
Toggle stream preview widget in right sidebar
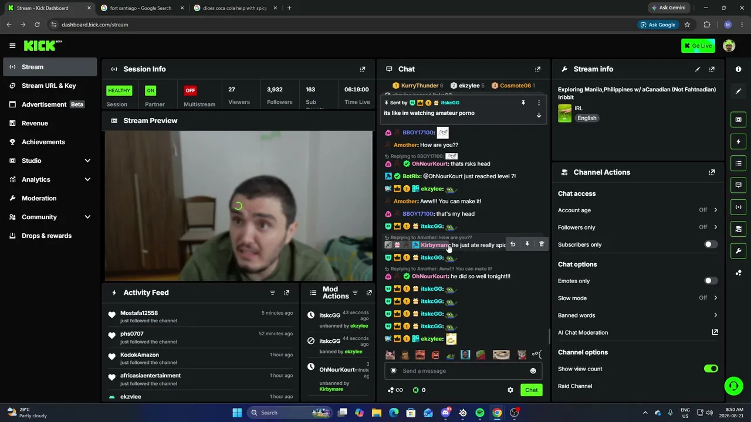[738, 120]
